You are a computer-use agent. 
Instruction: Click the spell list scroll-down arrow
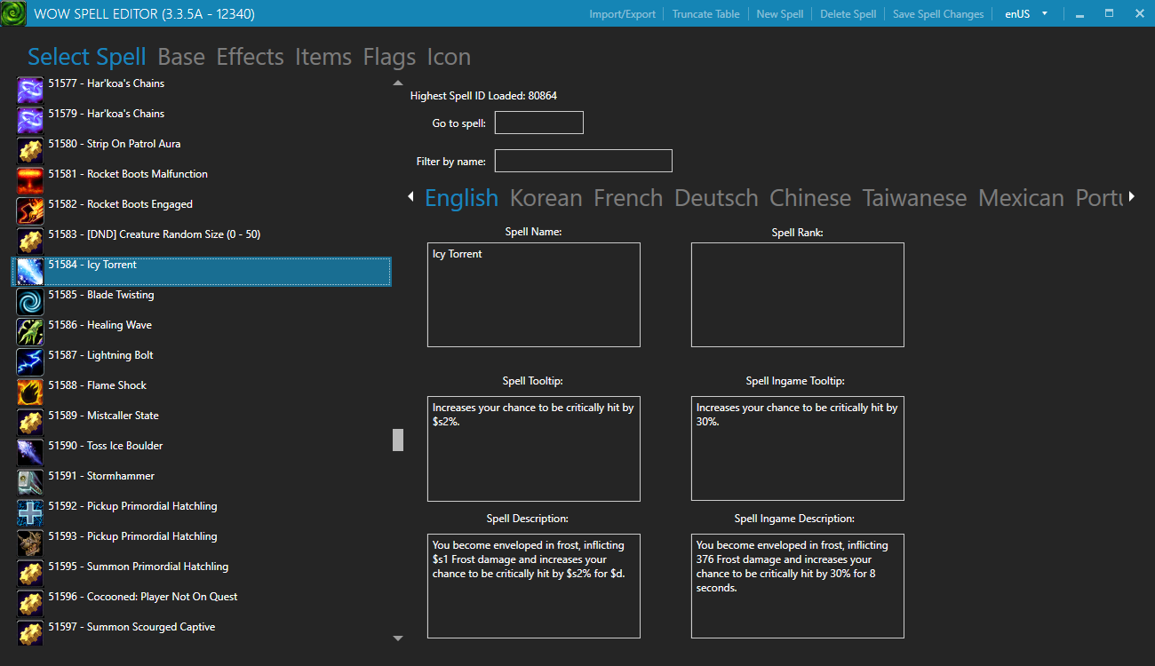click(398, 638)
